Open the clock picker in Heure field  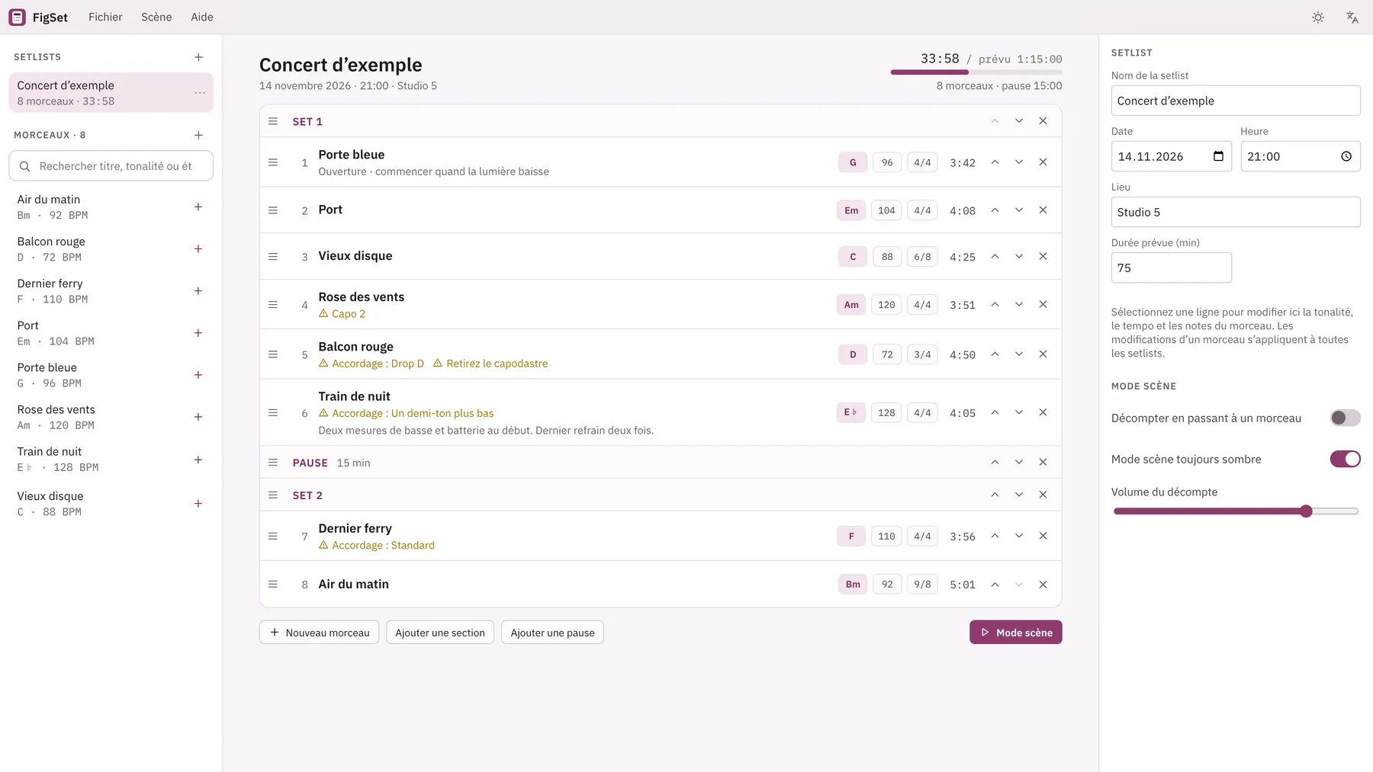click(x=1346, y=156)
